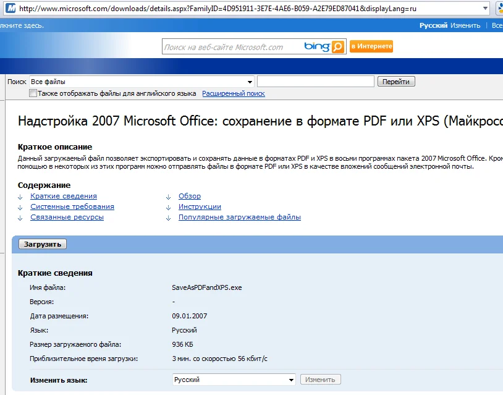Open the Расширенный поиск link
503x395 pixels.
[x=234, y=93]
